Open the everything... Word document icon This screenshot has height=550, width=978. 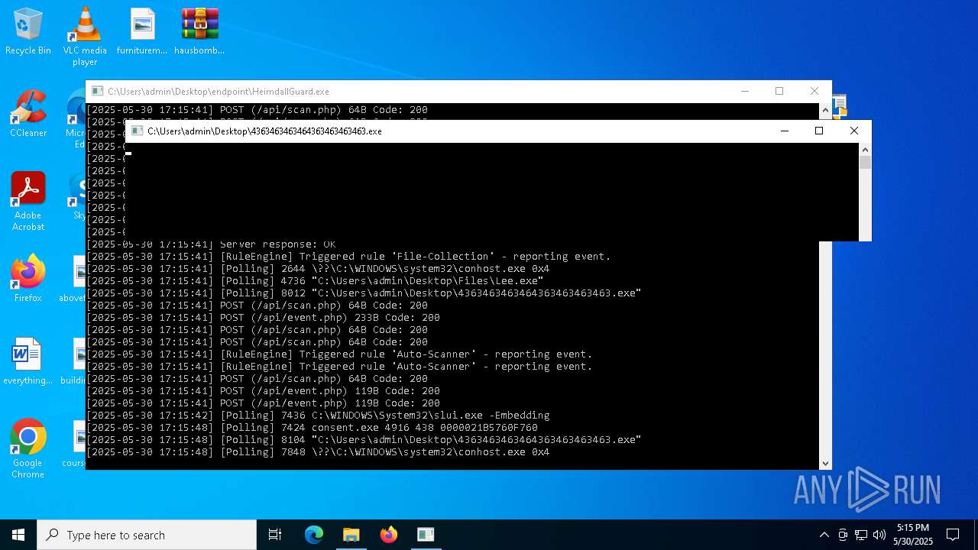[x=28, y=362]
